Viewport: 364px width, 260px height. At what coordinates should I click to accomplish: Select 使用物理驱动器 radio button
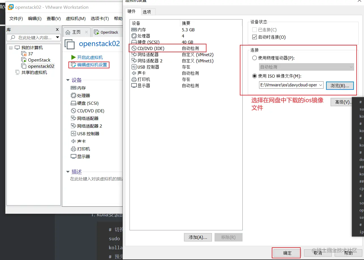254,58
